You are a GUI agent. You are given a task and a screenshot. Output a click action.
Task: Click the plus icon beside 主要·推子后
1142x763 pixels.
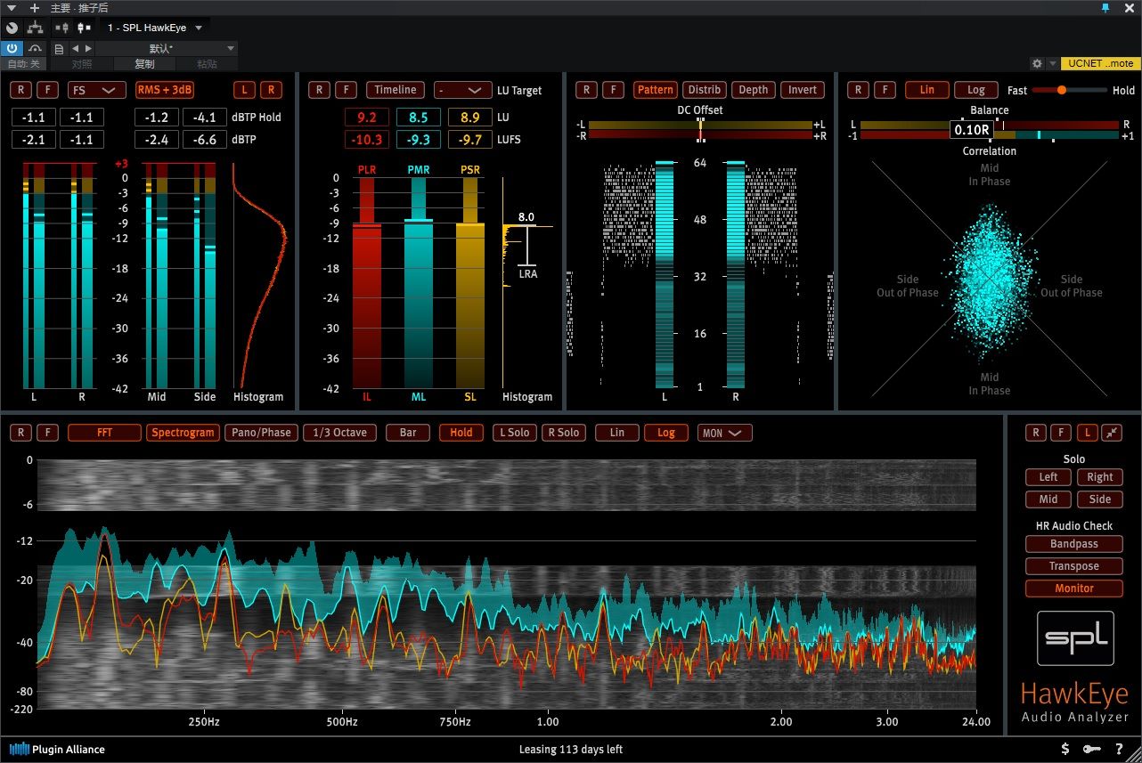pyautogui.click(x=35, y=7)
